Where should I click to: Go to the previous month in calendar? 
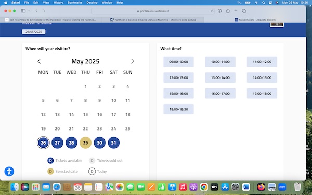coord(39,61)
